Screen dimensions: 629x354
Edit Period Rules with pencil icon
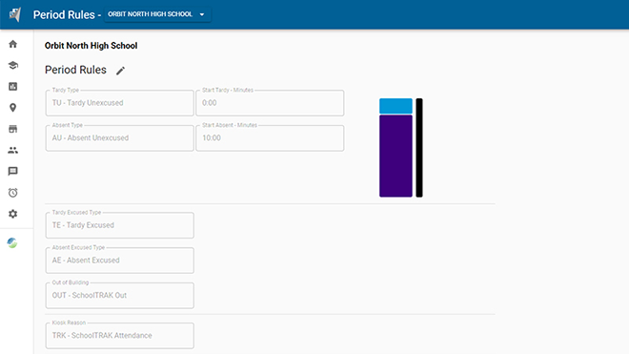[120, 71]
